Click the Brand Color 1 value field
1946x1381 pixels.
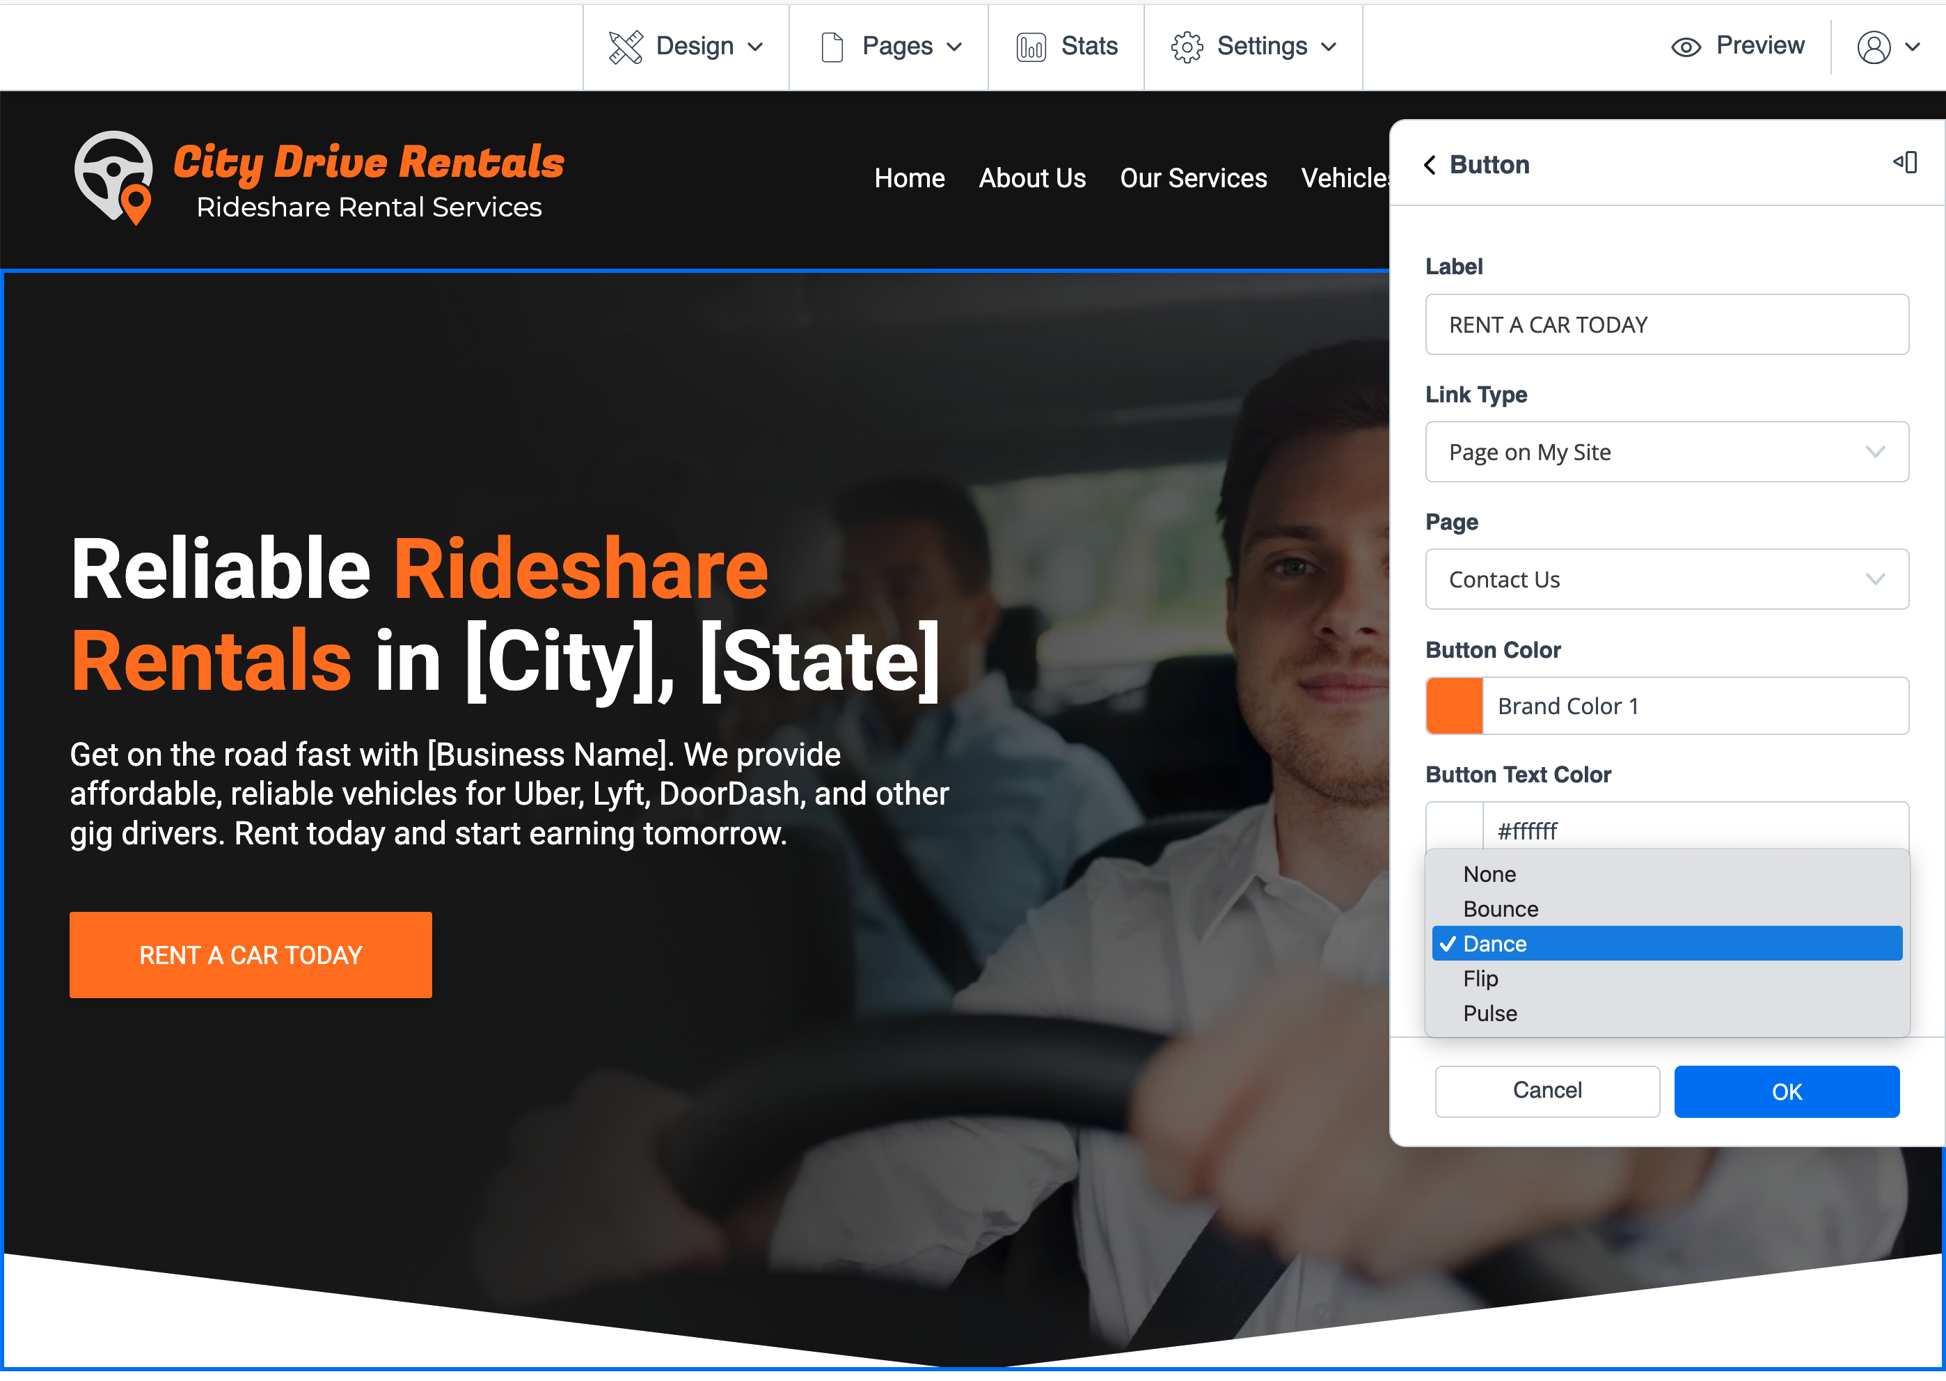[1695, 706]
